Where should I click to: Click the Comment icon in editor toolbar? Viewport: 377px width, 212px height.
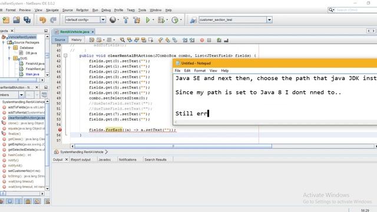tap(219, 40)
